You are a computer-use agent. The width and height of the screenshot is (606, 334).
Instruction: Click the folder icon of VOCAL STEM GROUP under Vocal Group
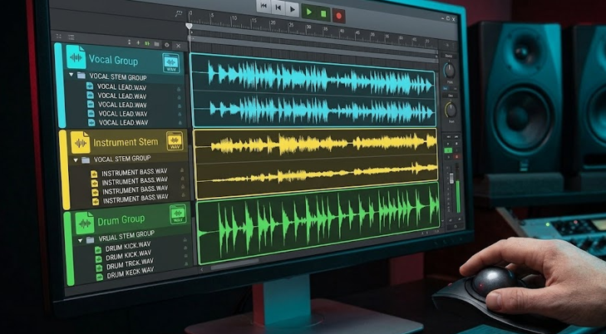coord(81,76)
